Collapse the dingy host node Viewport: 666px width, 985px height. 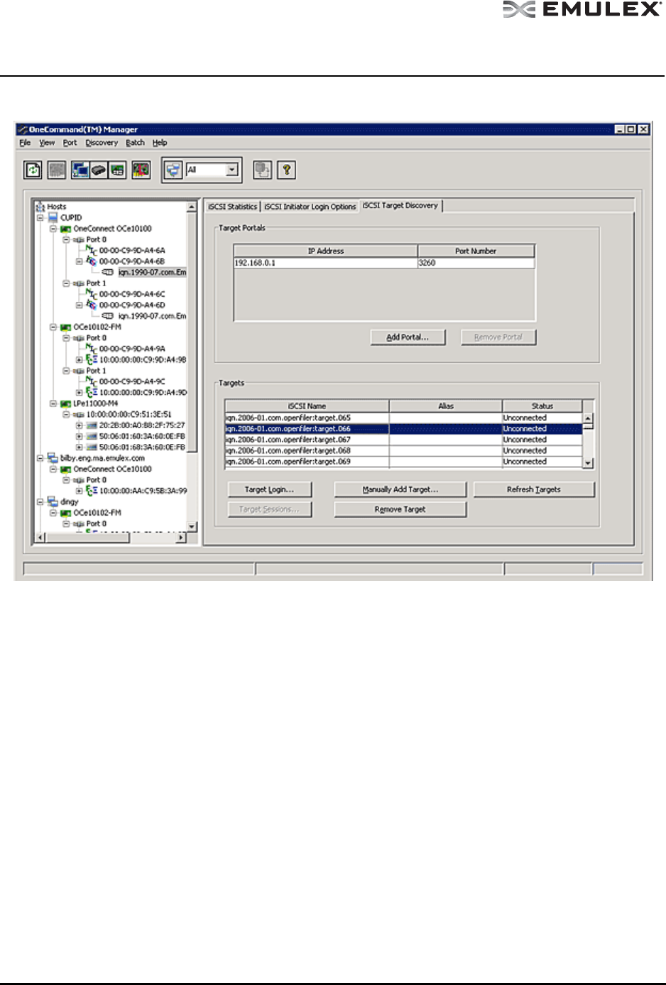(x=40, y=501)
